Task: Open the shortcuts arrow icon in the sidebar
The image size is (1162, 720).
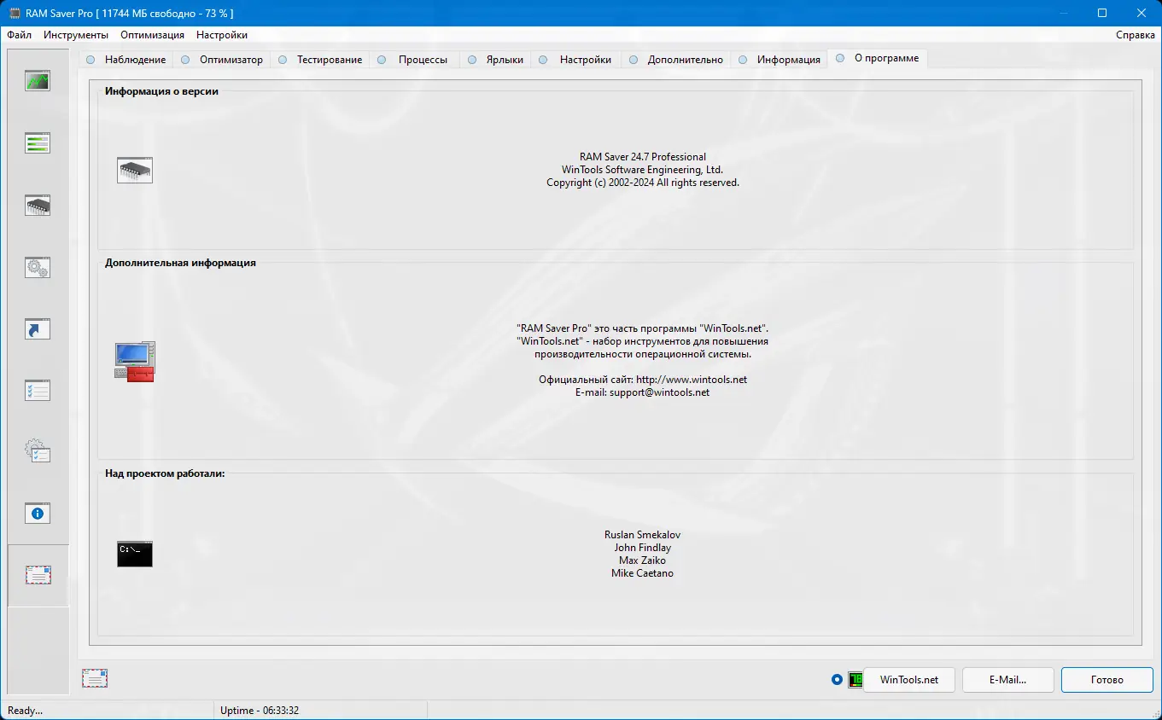Action: pos(38,329)
